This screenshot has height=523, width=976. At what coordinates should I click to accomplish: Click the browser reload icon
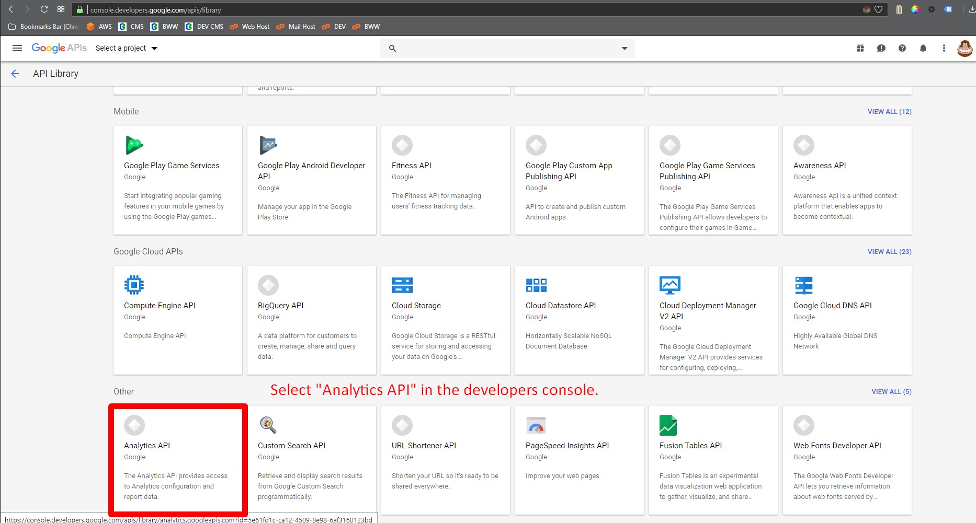(x=44, y=9)
